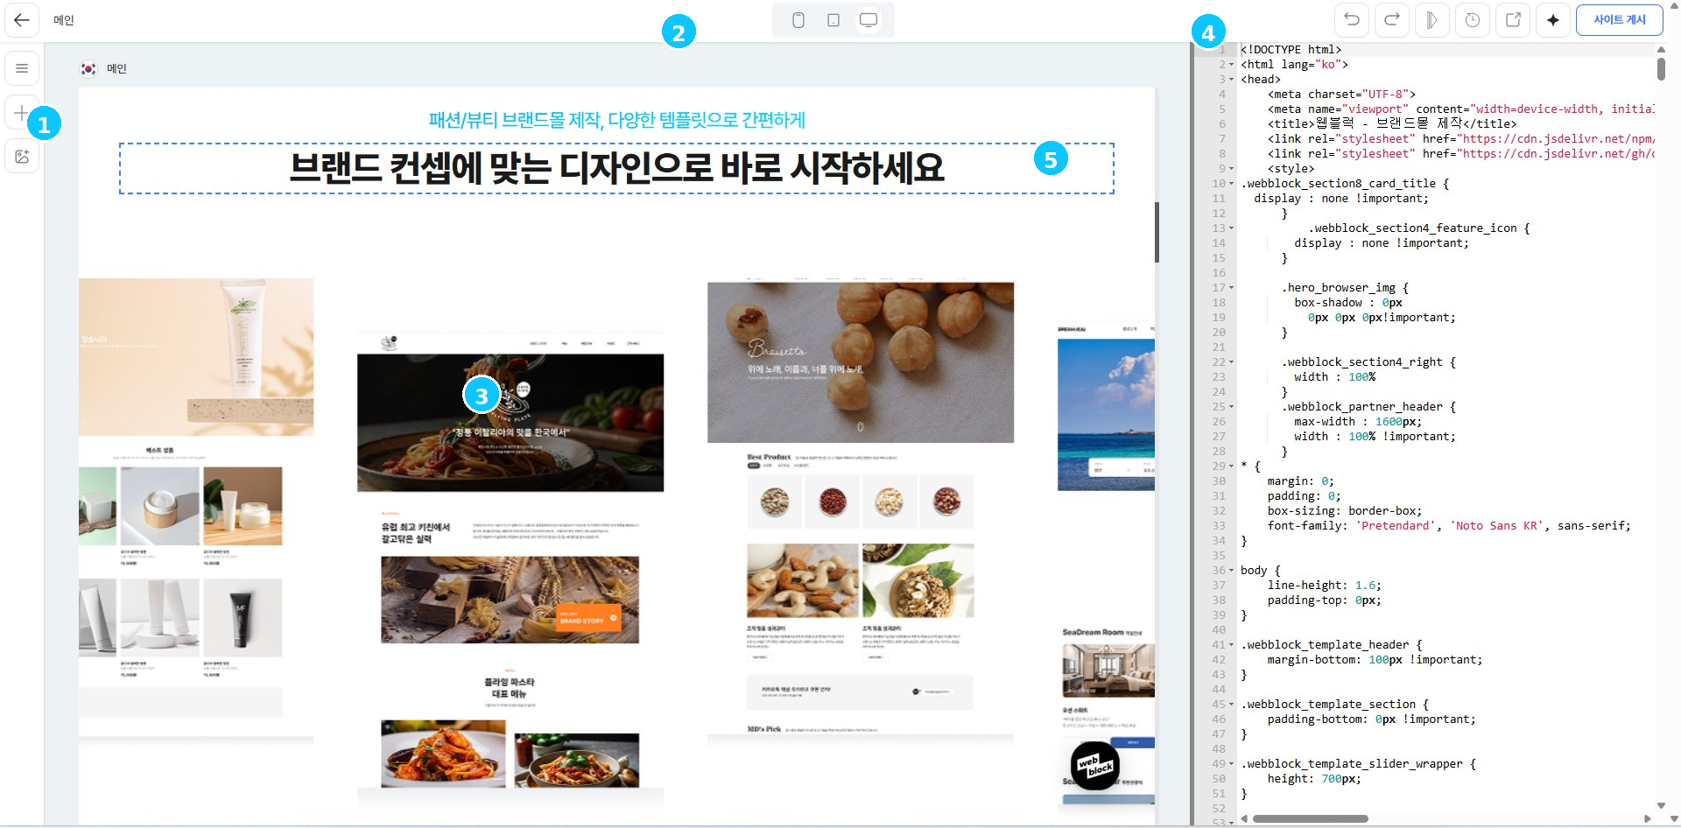Switch to tablet preview mode

click(833, 19)
